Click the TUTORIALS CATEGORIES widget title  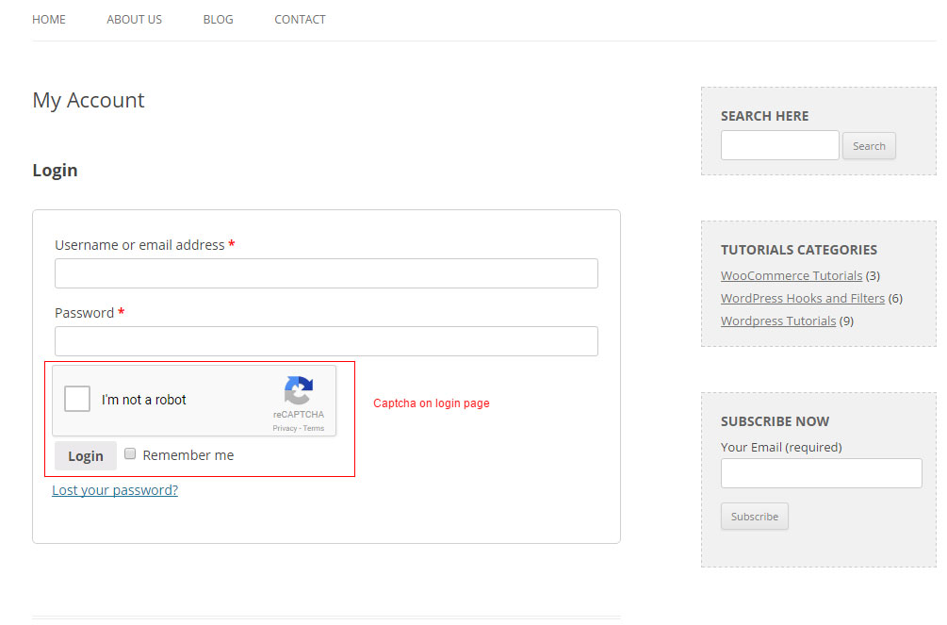[798, 250]
